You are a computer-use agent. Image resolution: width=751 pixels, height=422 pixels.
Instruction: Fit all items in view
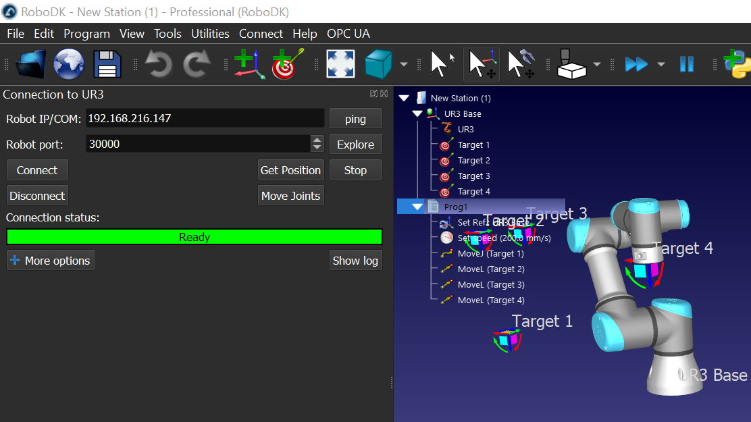[x=340, y=64]
